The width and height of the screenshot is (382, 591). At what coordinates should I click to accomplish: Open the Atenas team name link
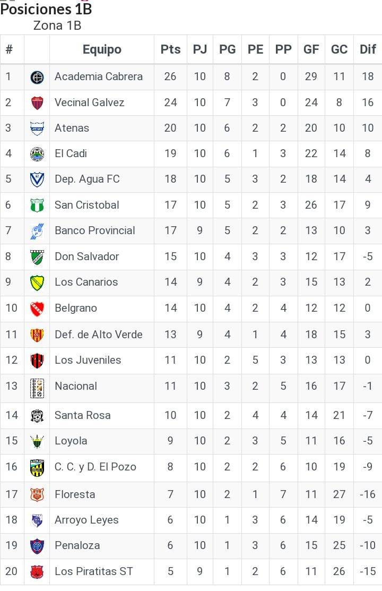coord(72,128)
